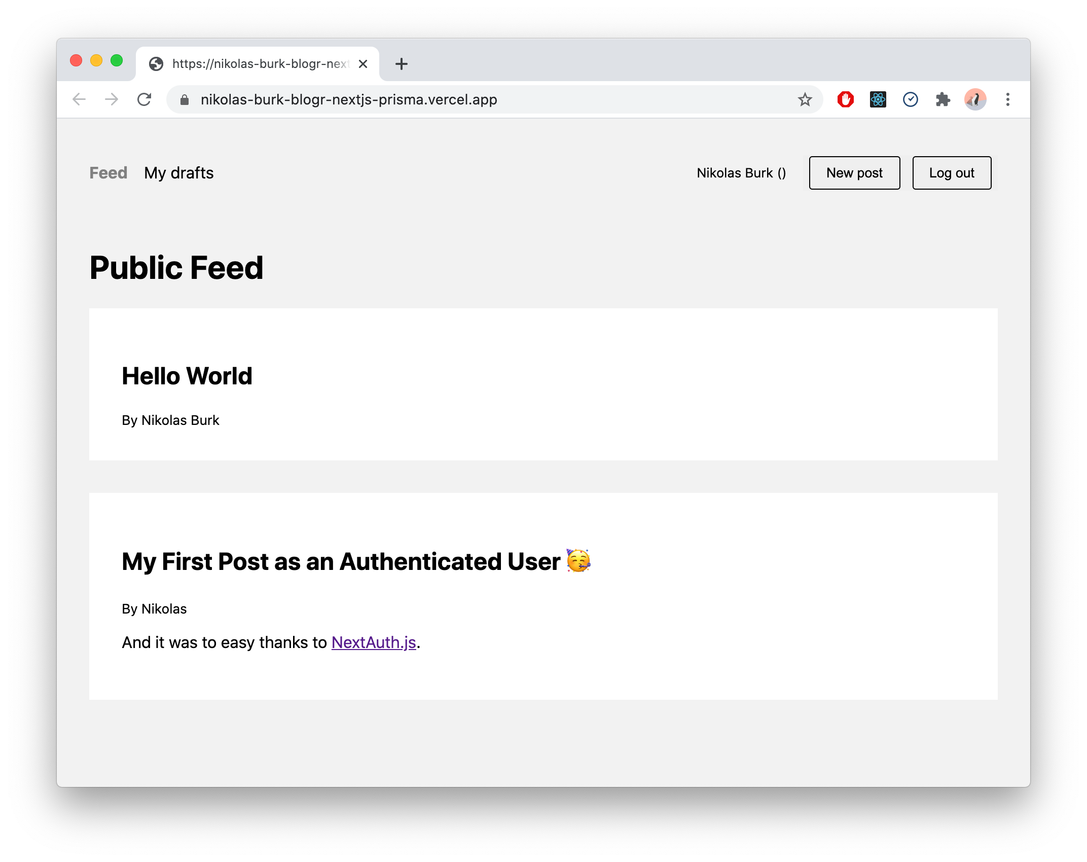Open My drafts navigation link

pos(178,173)
